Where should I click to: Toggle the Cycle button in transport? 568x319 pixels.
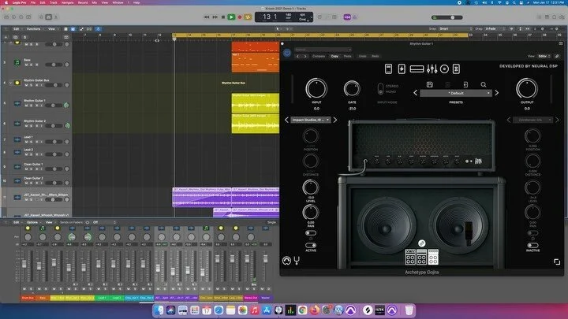[x=248, y=17]
